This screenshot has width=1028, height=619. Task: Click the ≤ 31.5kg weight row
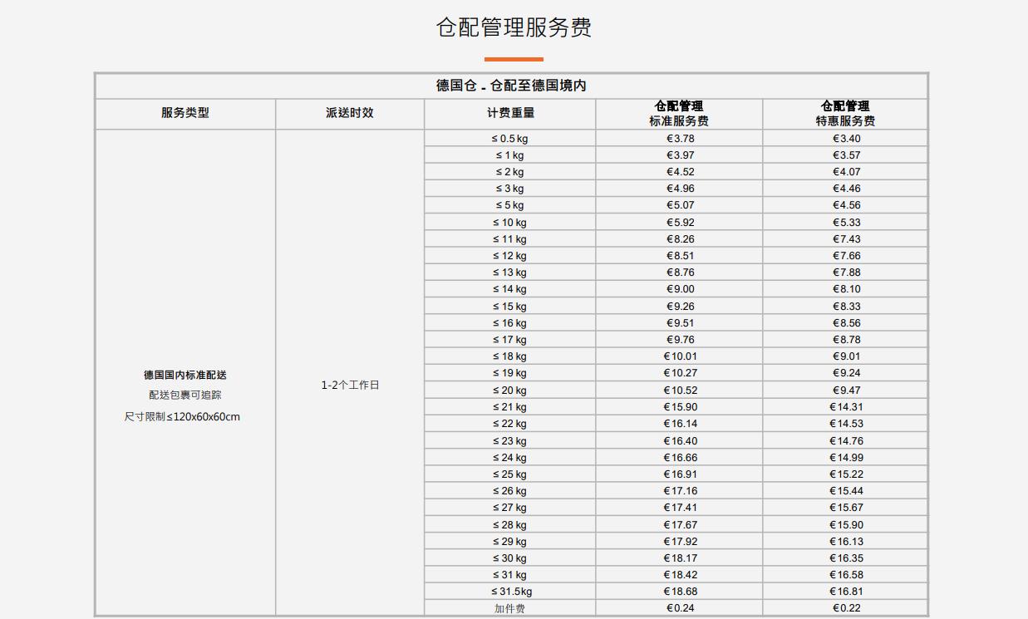(509, 591)
